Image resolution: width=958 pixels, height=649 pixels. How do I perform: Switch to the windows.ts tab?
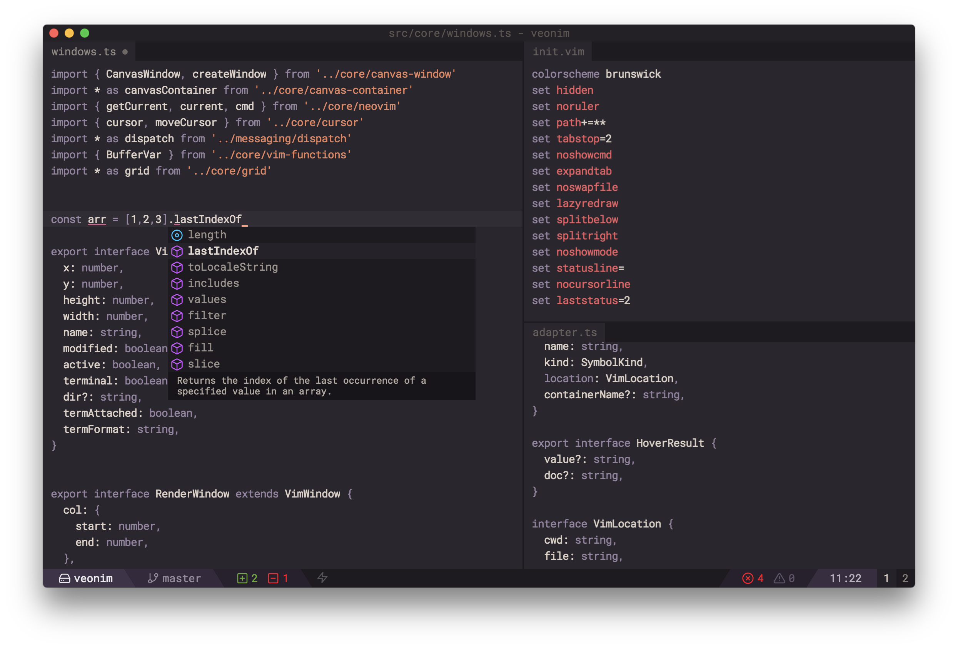(x=84, y=52)
